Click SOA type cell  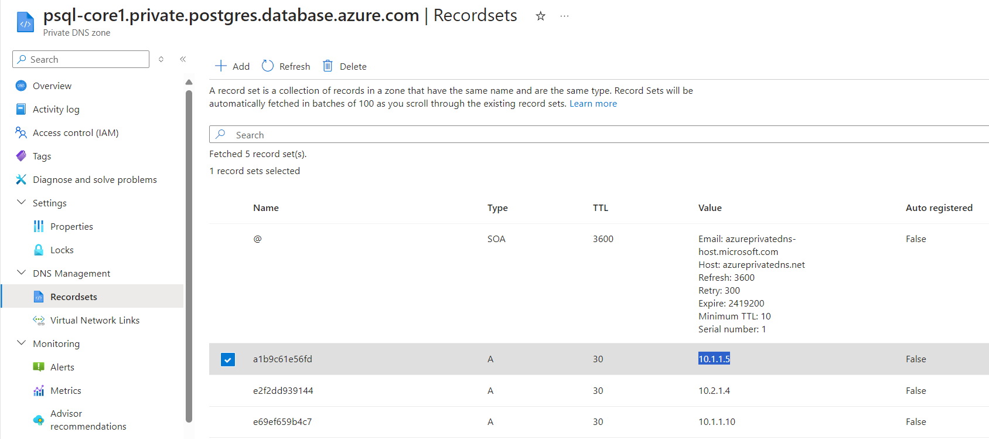pos(496,239)
